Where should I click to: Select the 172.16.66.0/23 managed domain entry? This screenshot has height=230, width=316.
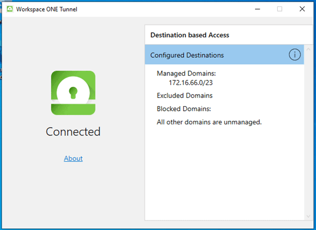pyautogui.click(x=191, y=82)
